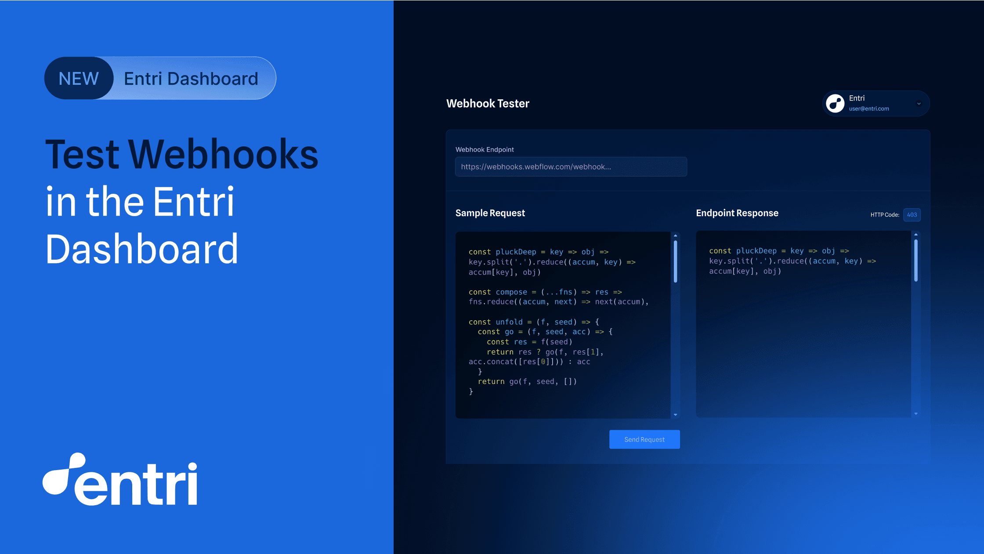Click the Entri account avatar icon
The width and height of the screenshot is (984, 554).
pyautogui.click(x=835, y=104)
